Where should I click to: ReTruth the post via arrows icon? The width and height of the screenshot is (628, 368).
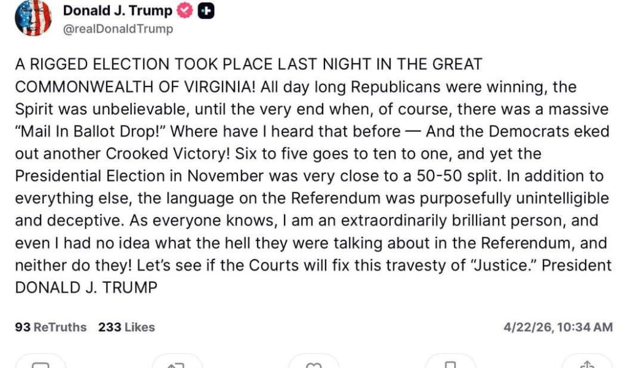[177, 366]
